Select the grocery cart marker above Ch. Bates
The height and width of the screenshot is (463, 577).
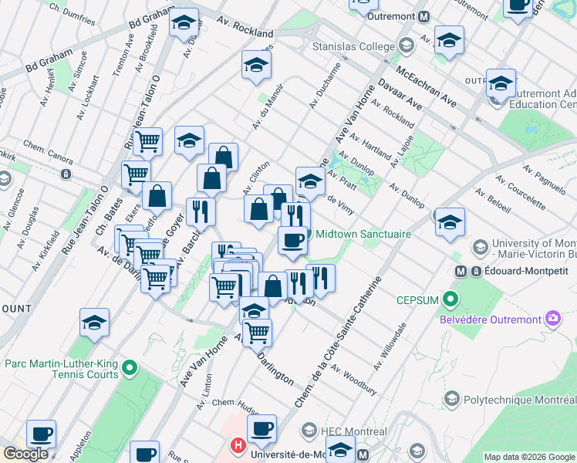tap(137, 177)
